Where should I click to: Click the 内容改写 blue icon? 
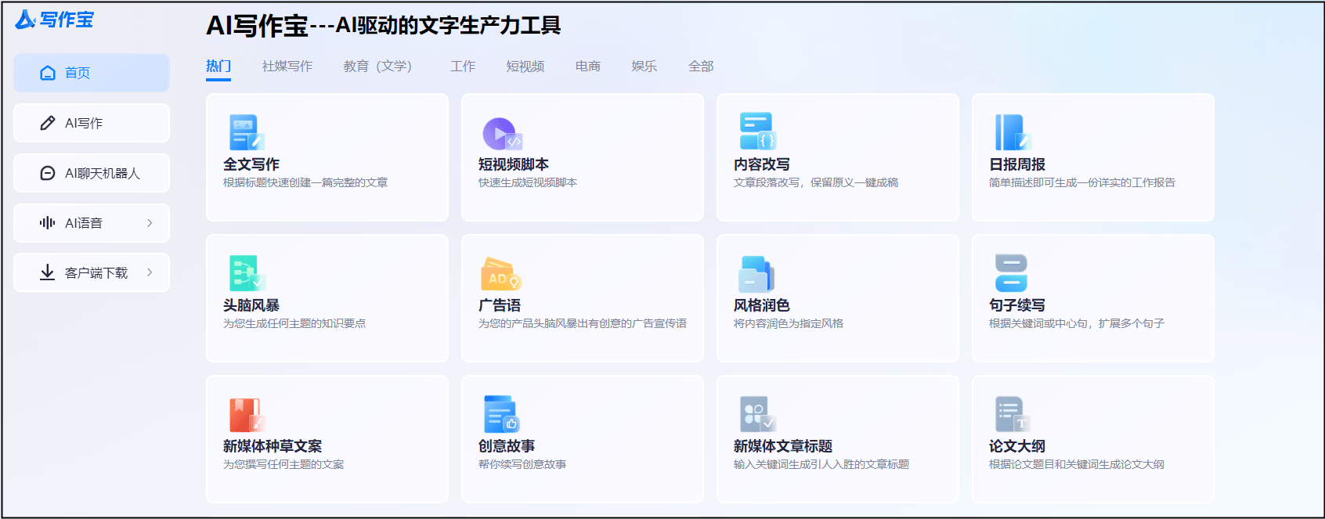point(758,131)
